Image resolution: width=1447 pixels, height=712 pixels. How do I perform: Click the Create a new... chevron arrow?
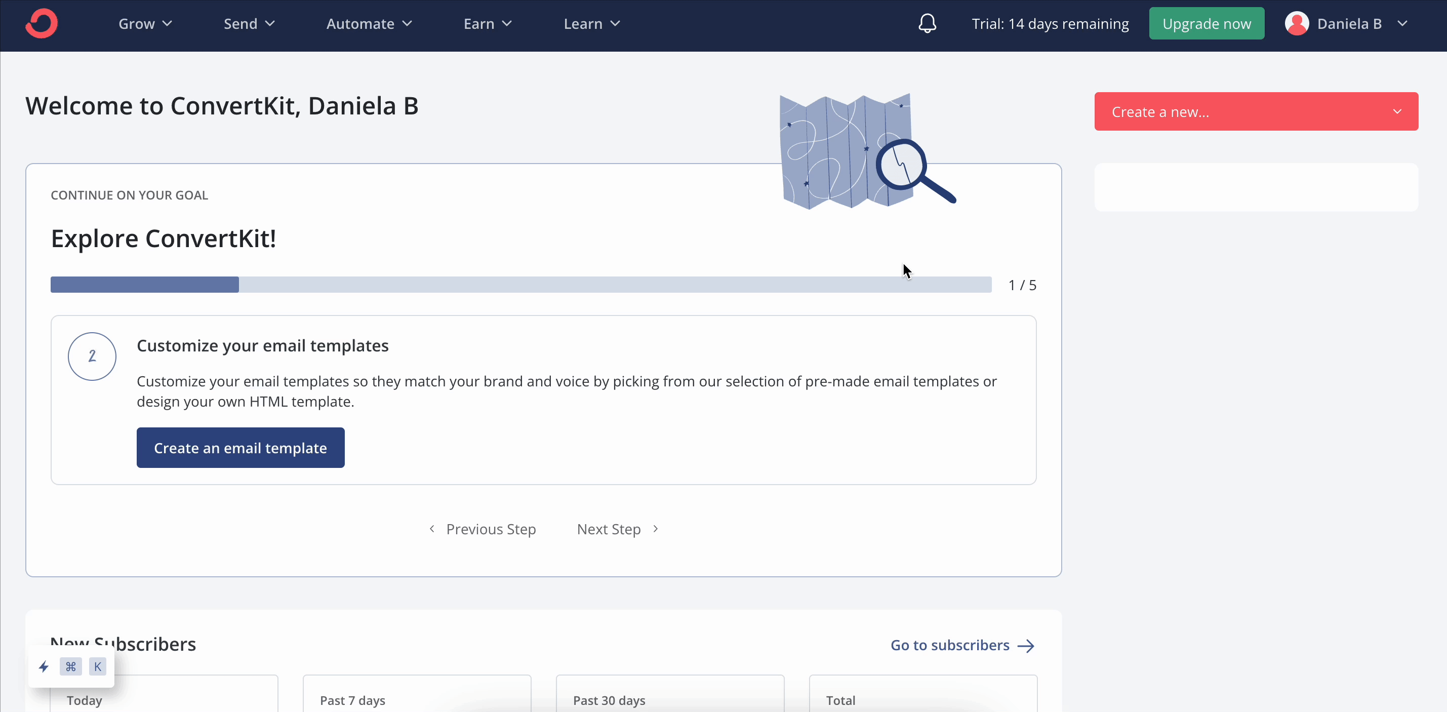(1397, 111)
